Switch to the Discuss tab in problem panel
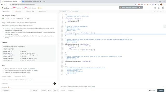166x93 pixels. point(30,12)
